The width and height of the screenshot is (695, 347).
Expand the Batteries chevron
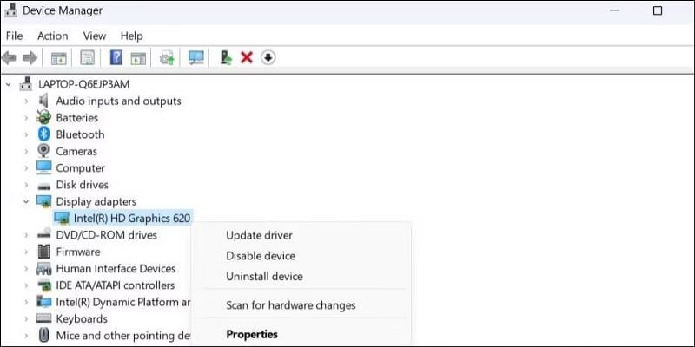[26, 118]
